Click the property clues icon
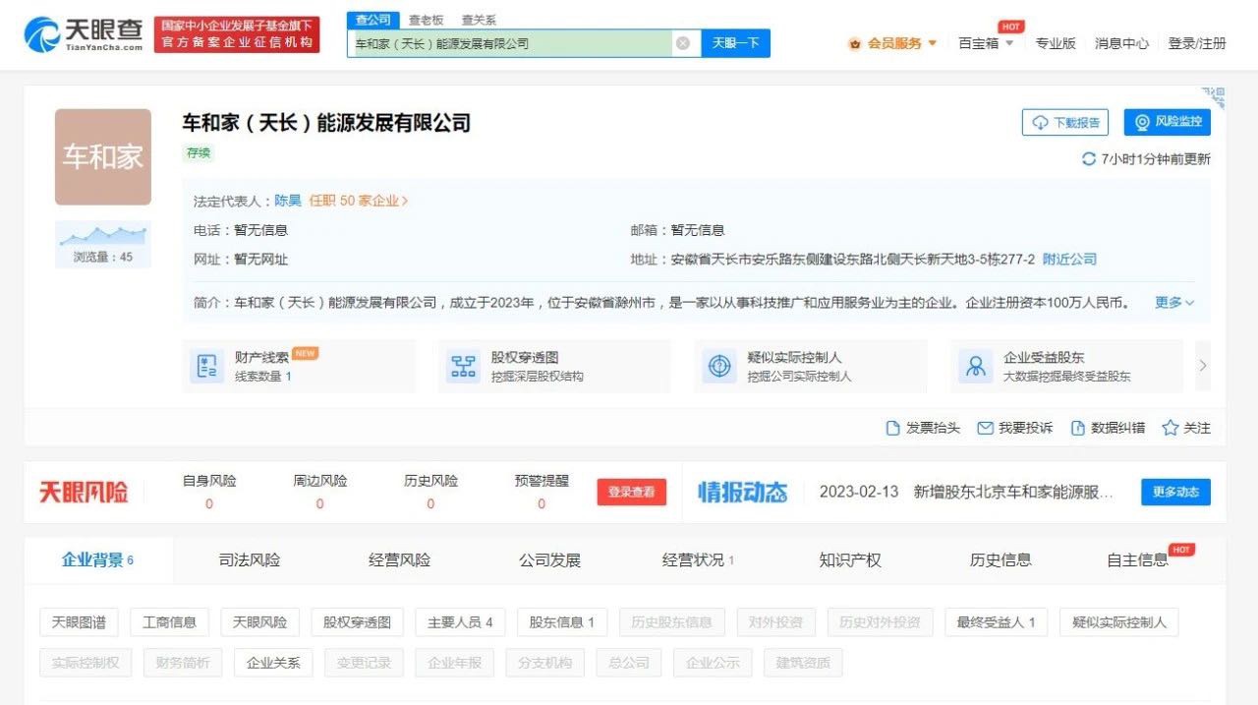Image resolution: width=1258 pixels, height=705 pixels. 207,367
